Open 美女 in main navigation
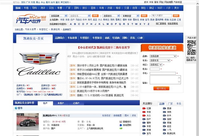This screenshot has height=136, width=199. pos(177,8)
